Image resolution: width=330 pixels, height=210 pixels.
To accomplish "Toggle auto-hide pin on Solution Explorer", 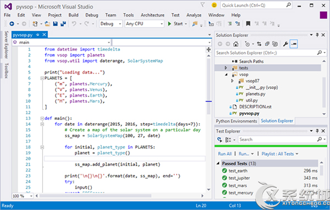I will coord(317,35).
